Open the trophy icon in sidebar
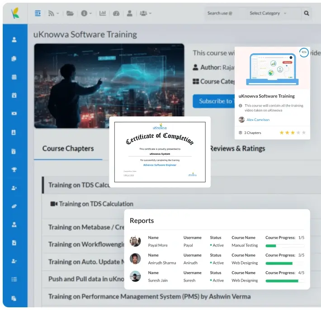This screenshot has width=321, height=310. (14, 170)
